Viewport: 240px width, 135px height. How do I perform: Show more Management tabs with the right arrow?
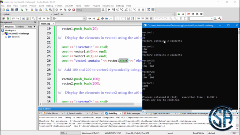[x=35, y=27]
